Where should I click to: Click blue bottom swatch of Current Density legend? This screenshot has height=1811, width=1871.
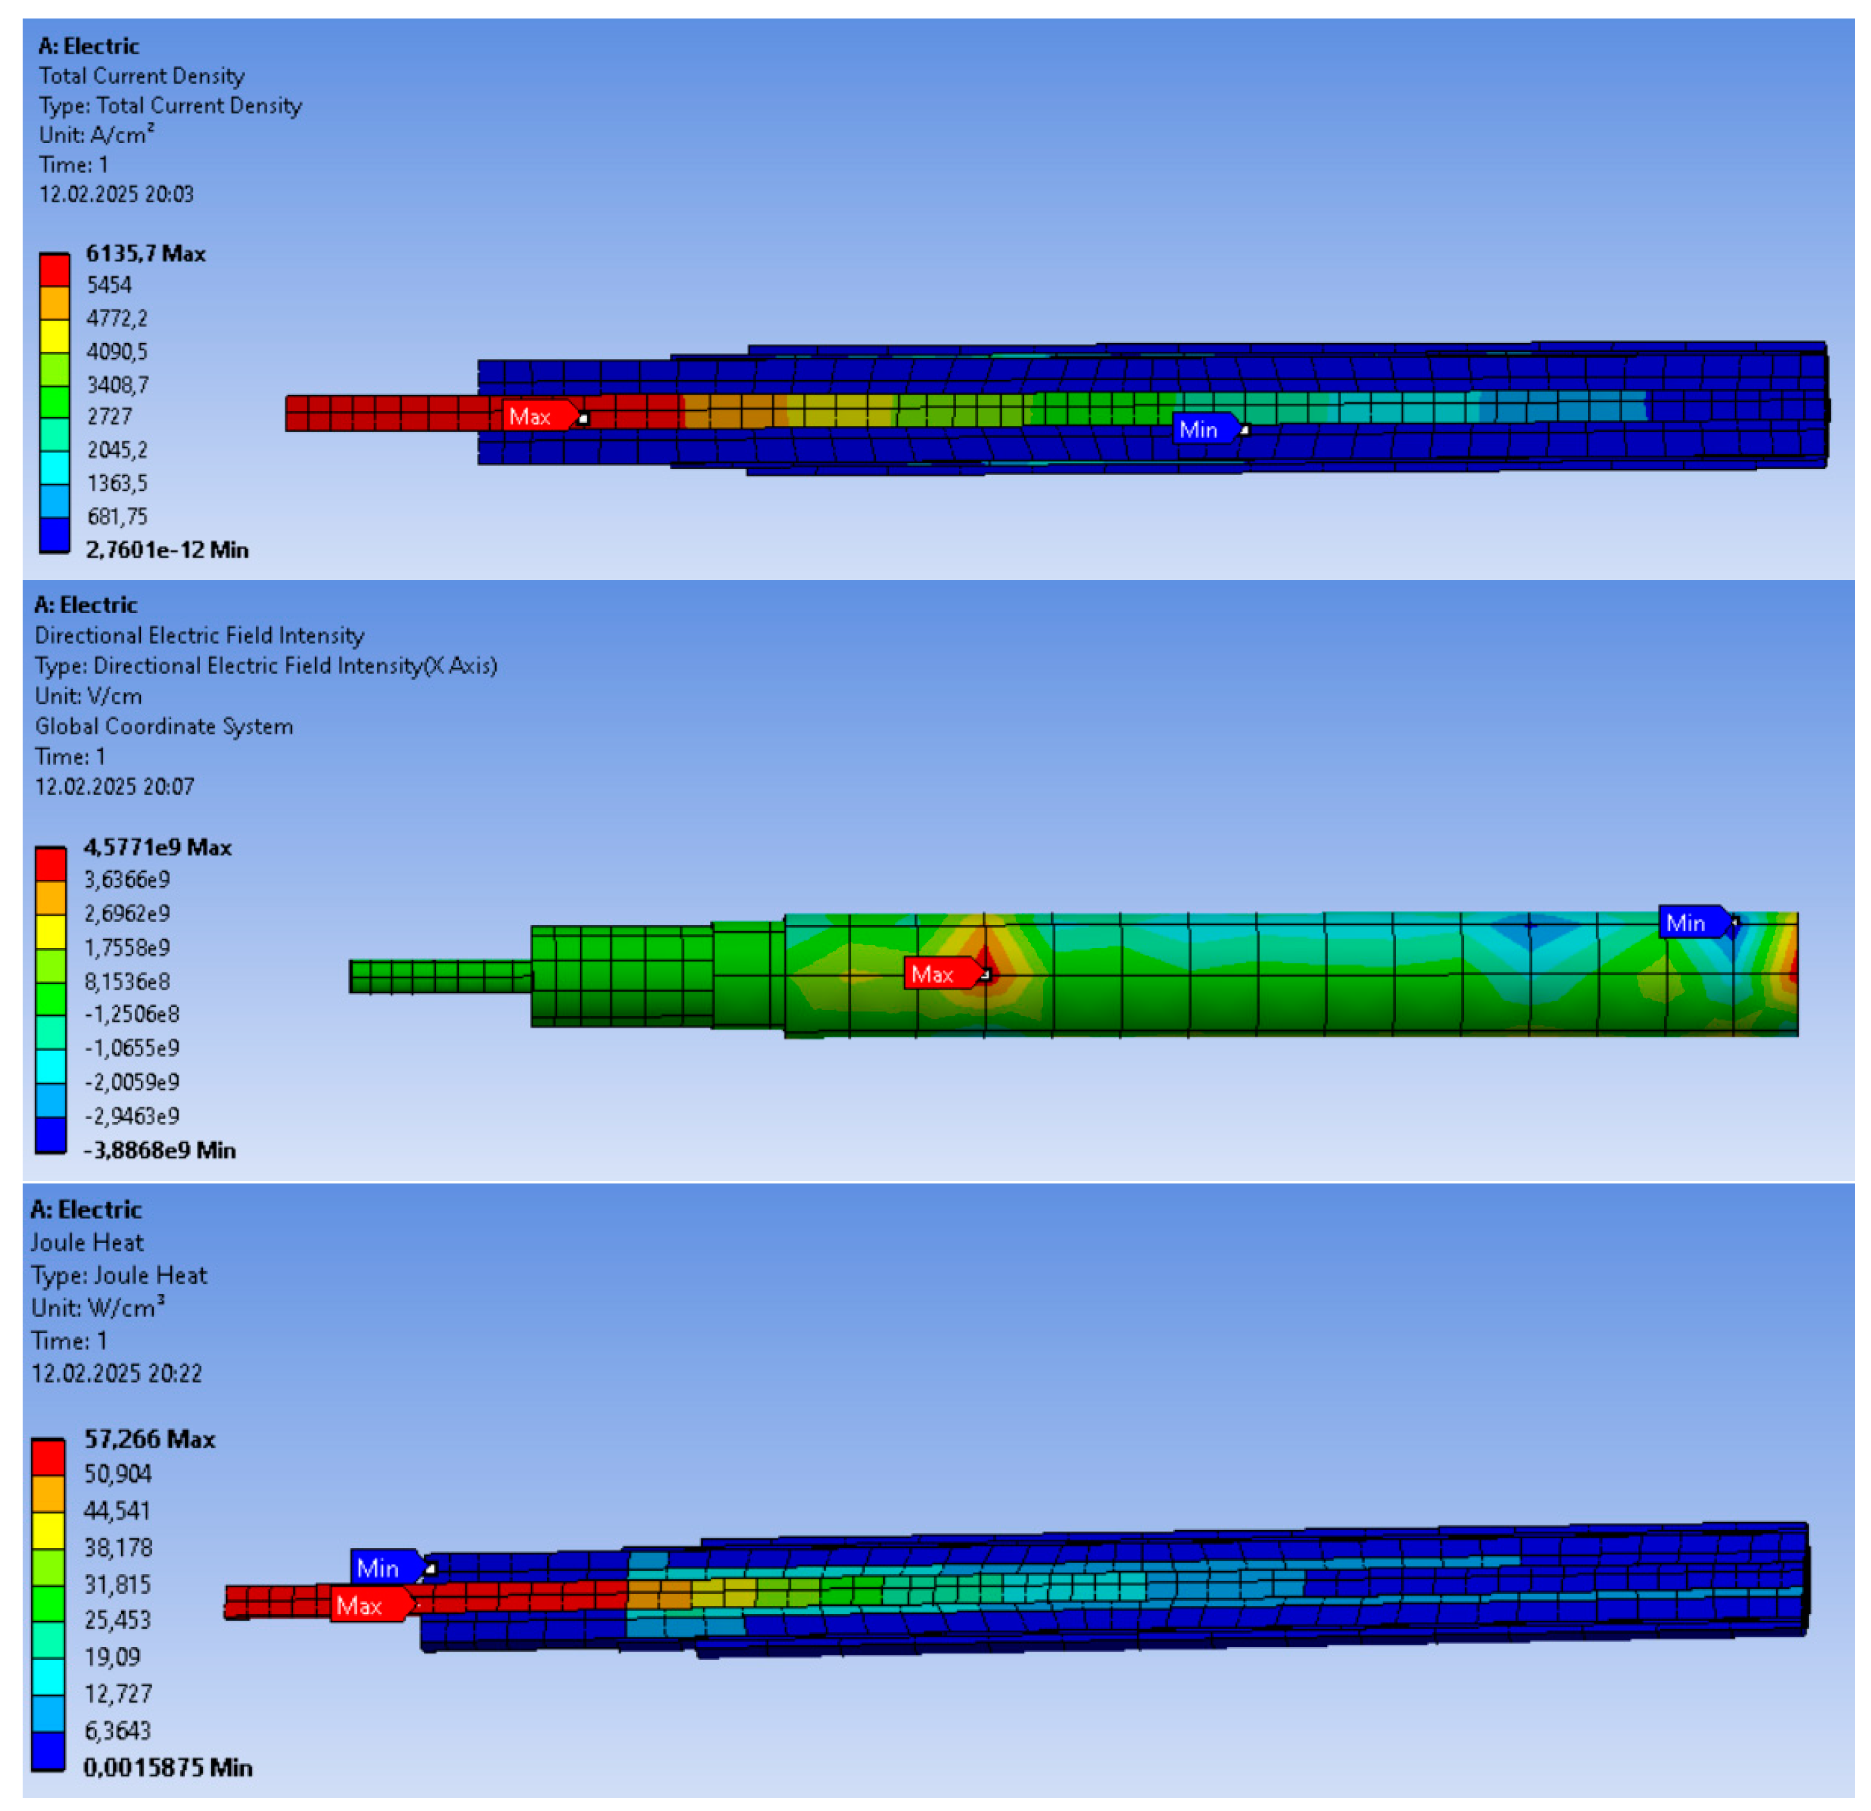click(x=54, y=534)
